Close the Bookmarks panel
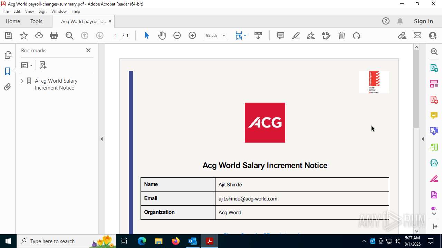The width and height of the screenshot is (442, 248). [x=88, y=50]
